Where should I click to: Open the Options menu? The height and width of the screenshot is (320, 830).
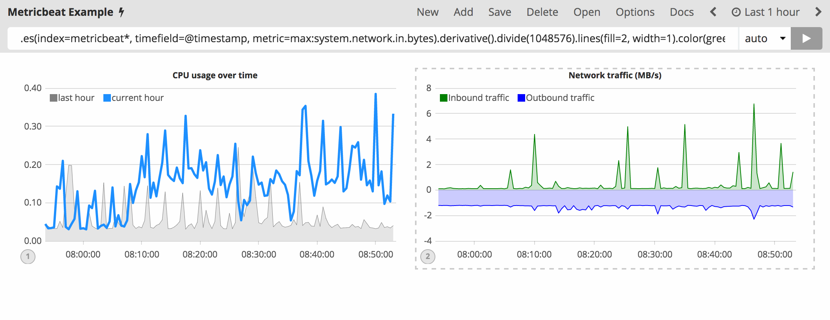(635, 12)
